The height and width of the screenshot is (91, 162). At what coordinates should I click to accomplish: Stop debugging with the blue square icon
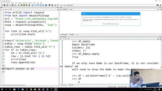click(46, 5)
